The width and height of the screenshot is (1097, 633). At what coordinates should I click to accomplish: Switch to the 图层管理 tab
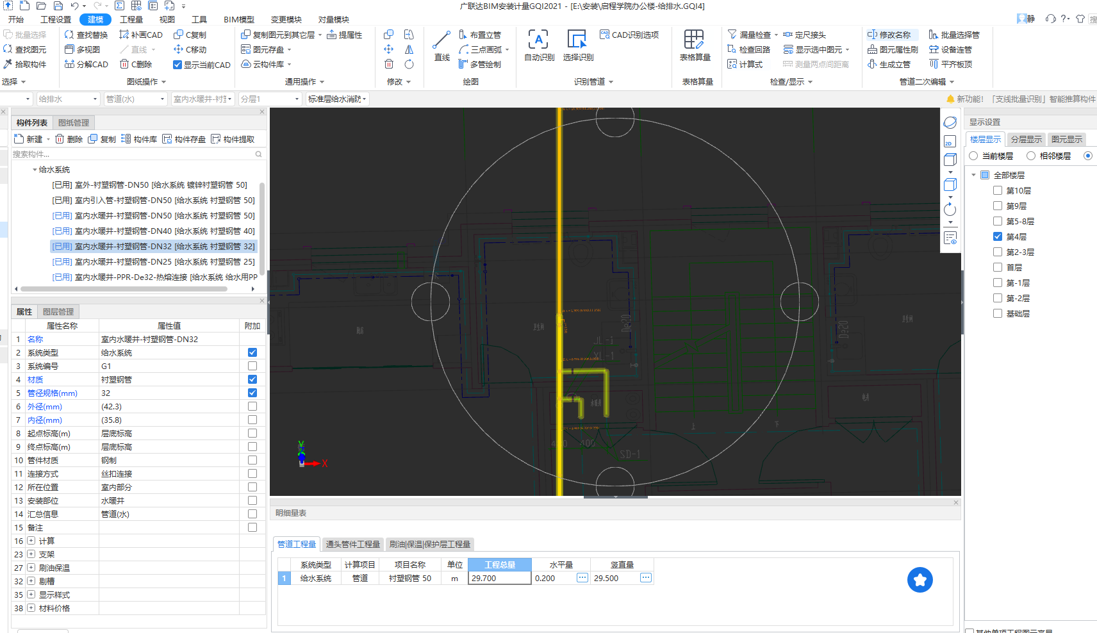(58, 311)
